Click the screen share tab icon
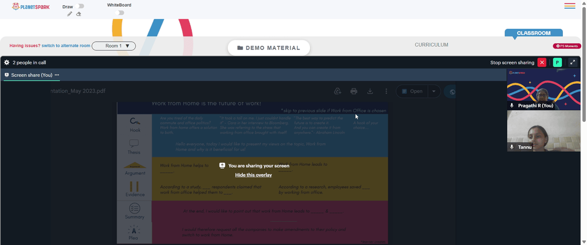The image size is (587, 245). pyautogui.click(x=6, y=75)
